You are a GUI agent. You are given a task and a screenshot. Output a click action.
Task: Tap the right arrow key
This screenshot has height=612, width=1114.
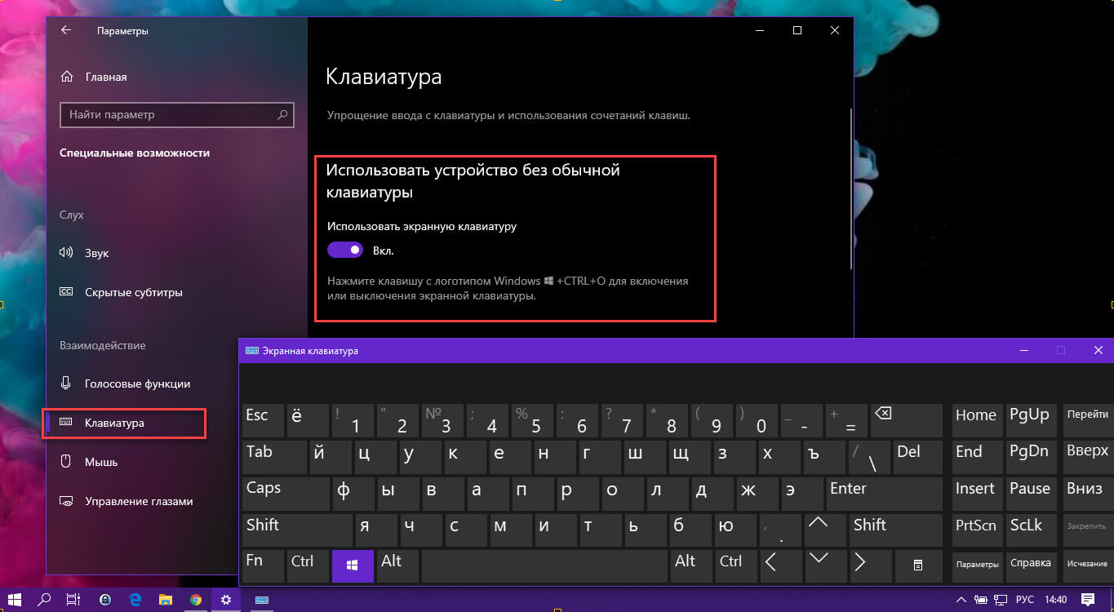click(x=870, y=566)
